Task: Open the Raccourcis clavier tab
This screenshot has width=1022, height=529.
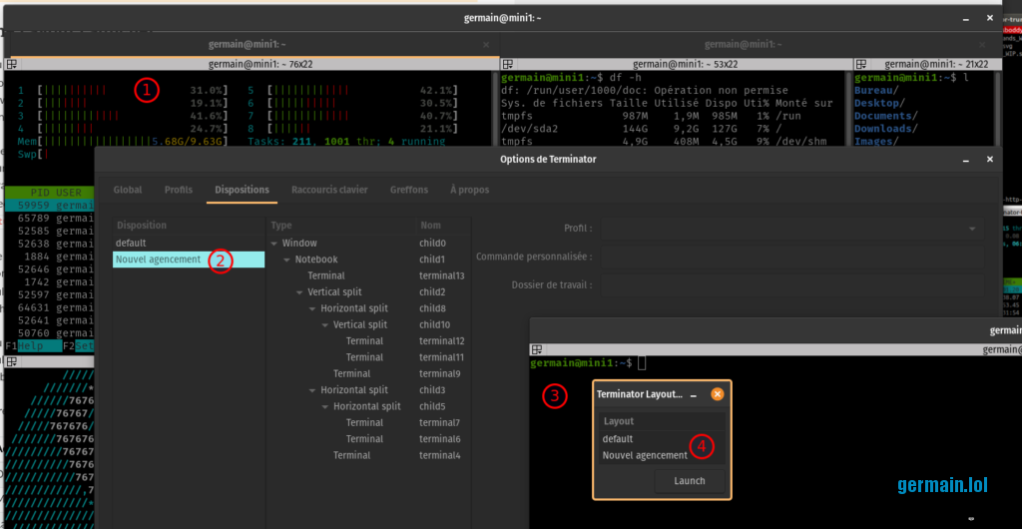Action: pyautogui.click(x=329, y=190)
